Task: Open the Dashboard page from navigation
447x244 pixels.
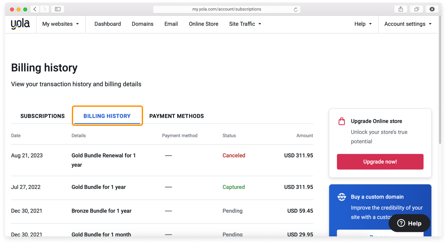Action: pyautogui.click(x=107, y=24)
